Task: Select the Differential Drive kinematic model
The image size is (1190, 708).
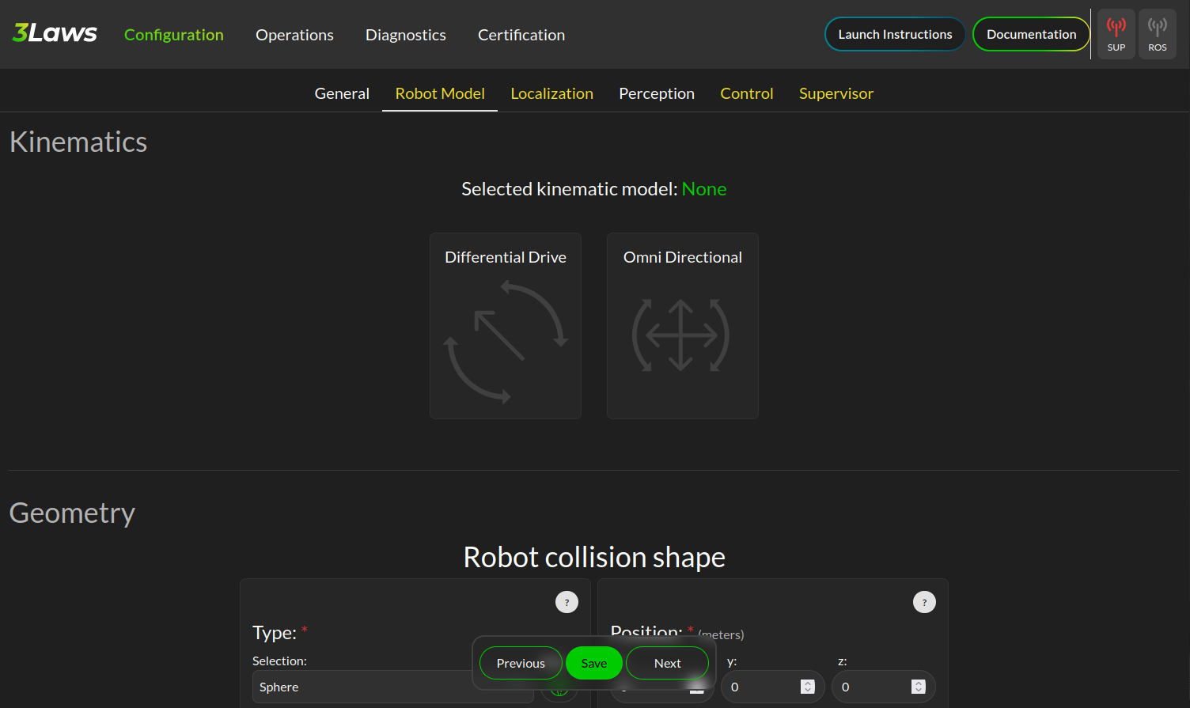Action: (506, 325)
